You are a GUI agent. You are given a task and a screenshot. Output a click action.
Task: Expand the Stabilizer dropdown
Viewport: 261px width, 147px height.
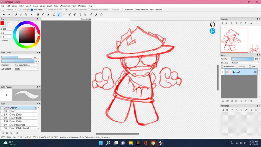pos(27,65)
